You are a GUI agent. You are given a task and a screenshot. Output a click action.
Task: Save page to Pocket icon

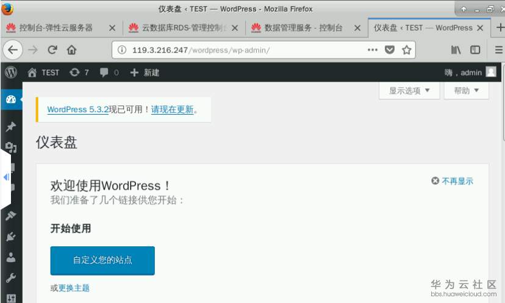click(390, 49)
